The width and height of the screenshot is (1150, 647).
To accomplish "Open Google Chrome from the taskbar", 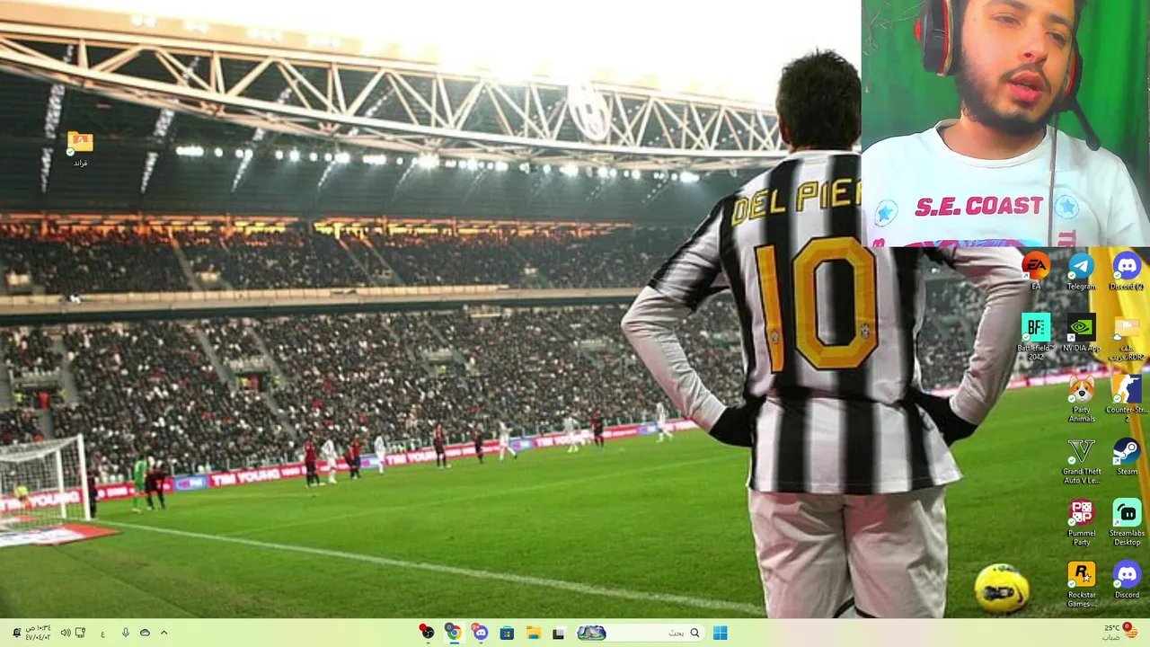I will pyautogui.click(x=454, y=633).
